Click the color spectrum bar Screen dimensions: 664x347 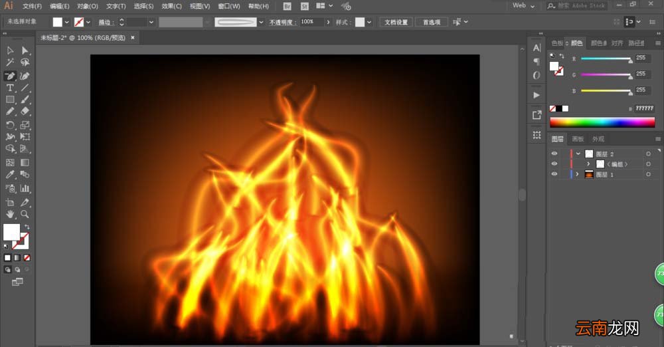[602, 122]
